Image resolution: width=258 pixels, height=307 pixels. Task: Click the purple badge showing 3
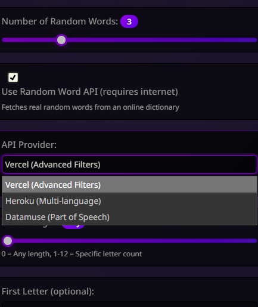coord(129,21)
